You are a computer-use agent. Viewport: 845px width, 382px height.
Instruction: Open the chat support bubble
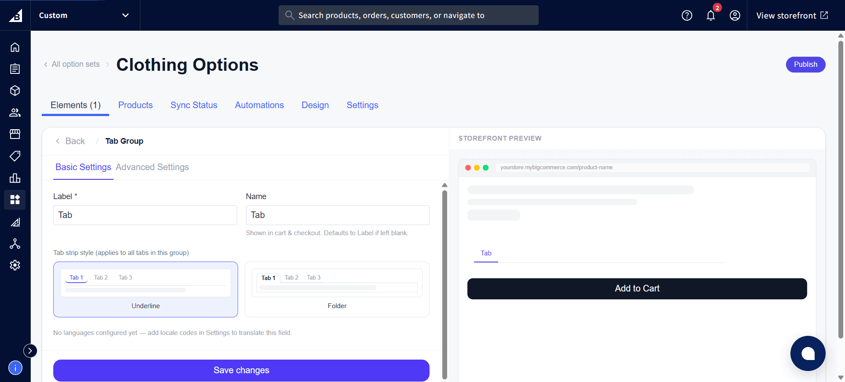point(808,353)
